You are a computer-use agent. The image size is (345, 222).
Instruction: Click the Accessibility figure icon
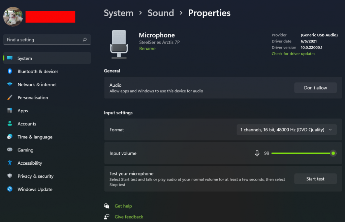(10, 163)
